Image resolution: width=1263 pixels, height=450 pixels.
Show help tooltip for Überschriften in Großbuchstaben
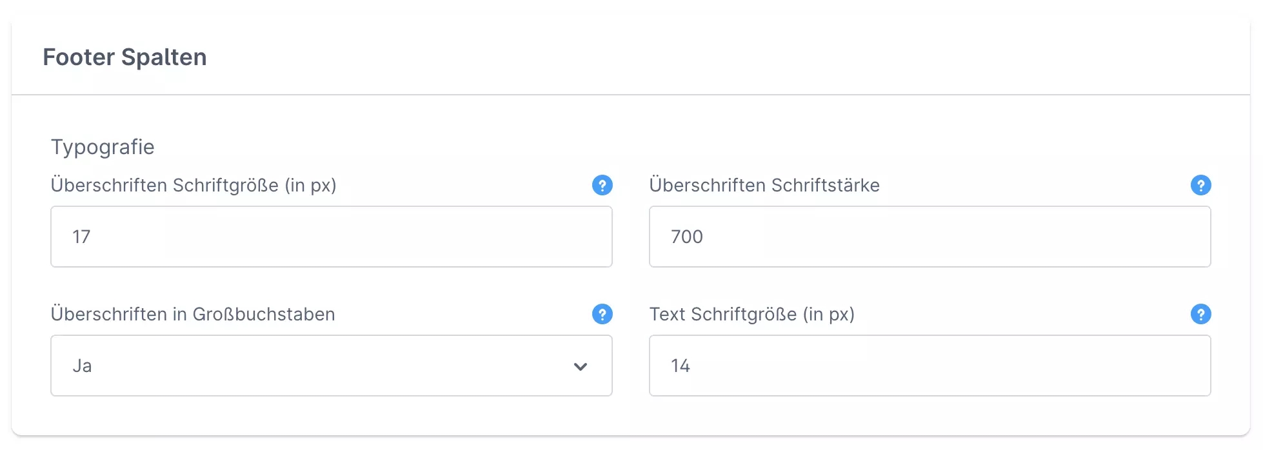click(602, 315)
